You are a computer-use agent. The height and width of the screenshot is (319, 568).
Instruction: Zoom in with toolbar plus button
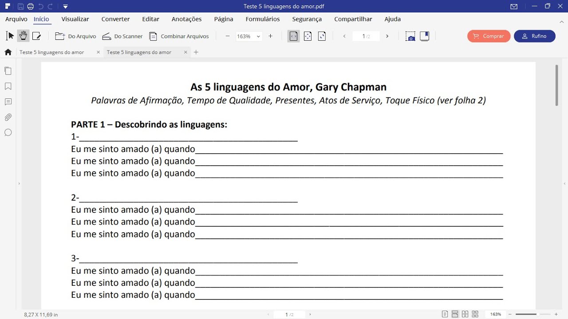pos(271,36)
